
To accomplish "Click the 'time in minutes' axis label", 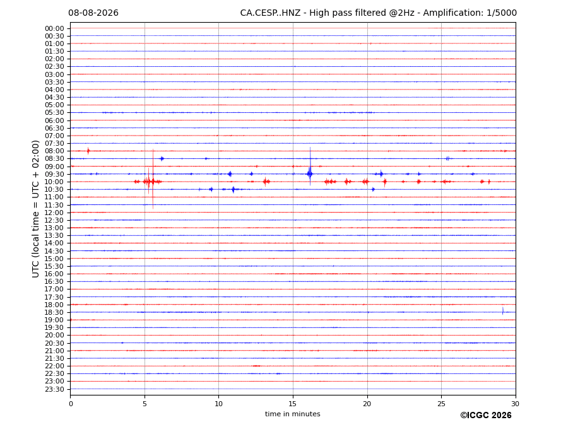I will click(x=293, y=414).
